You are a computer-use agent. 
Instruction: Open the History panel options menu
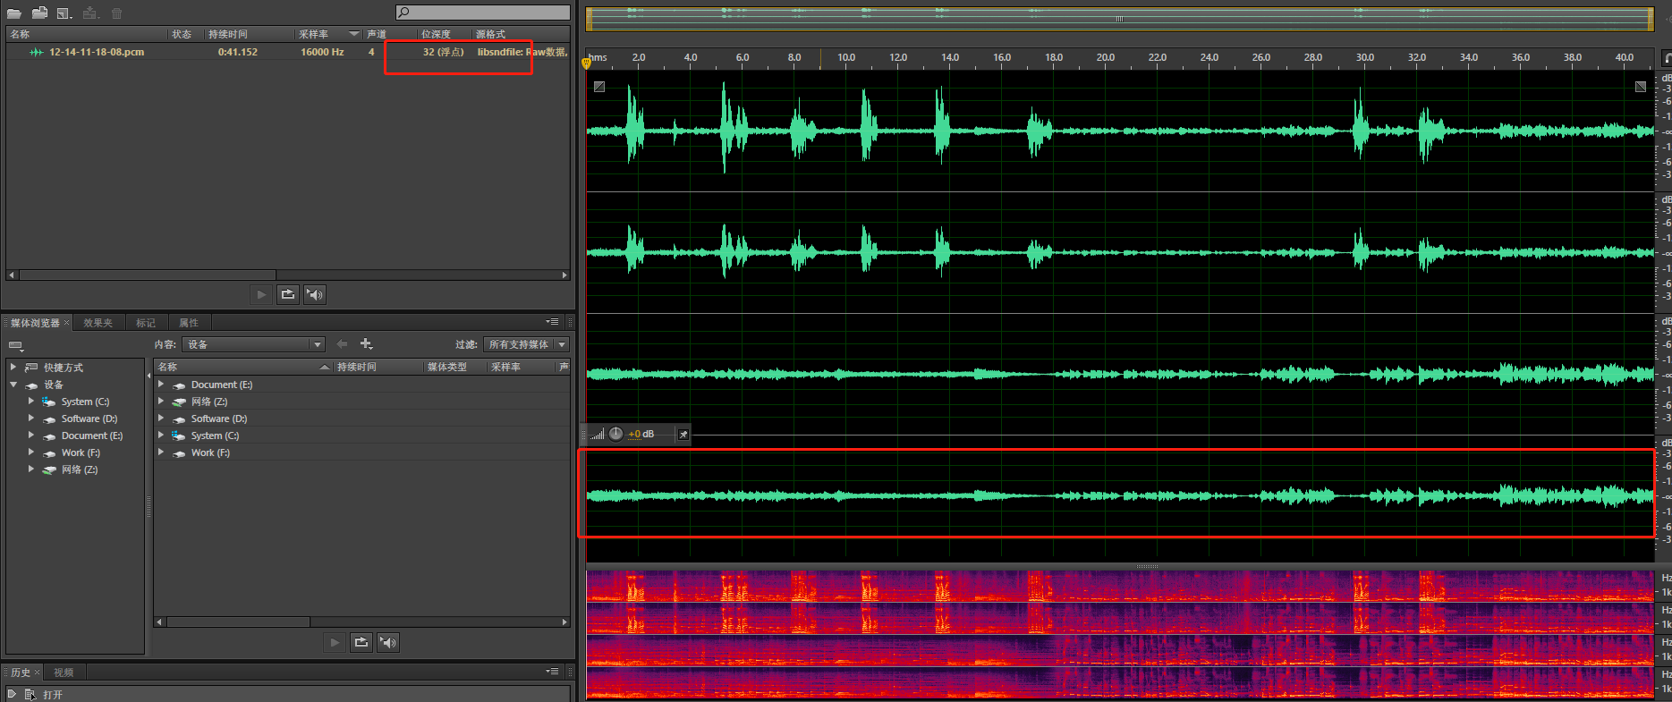click(553, 671)
